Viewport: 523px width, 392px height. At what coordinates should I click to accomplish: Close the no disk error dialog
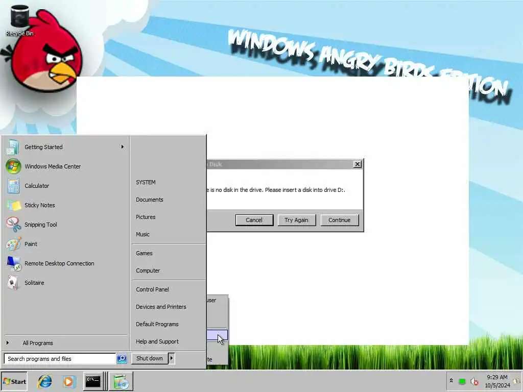[357, 164]
